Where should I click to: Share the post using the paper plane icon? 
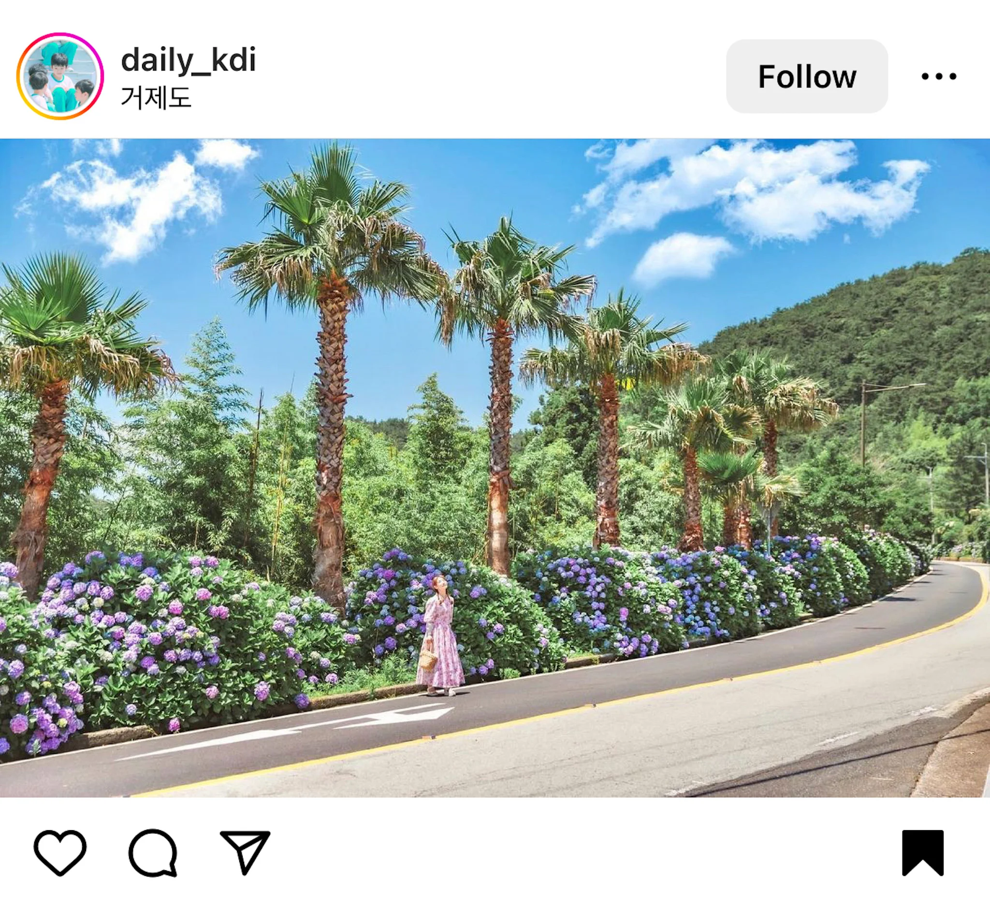click(x=245, y=852)
